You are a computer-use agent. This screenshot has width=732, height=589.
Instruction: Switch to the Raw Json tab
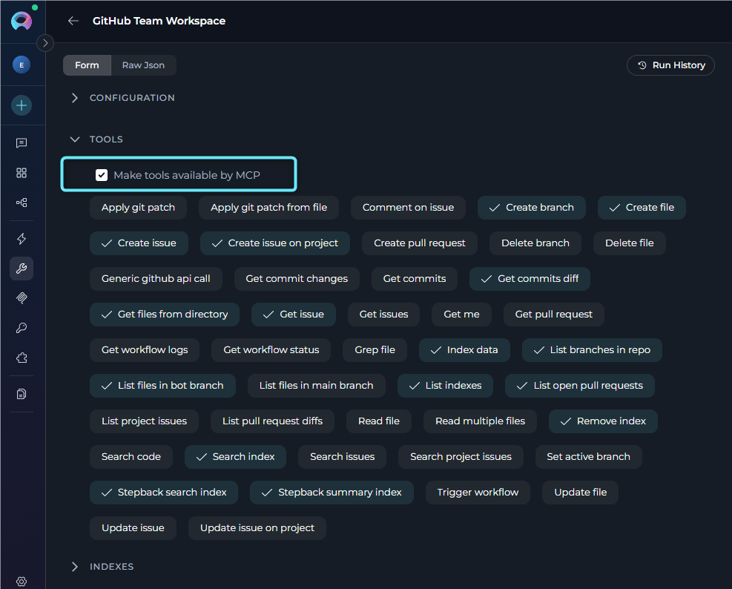click(x=143, y=65)
